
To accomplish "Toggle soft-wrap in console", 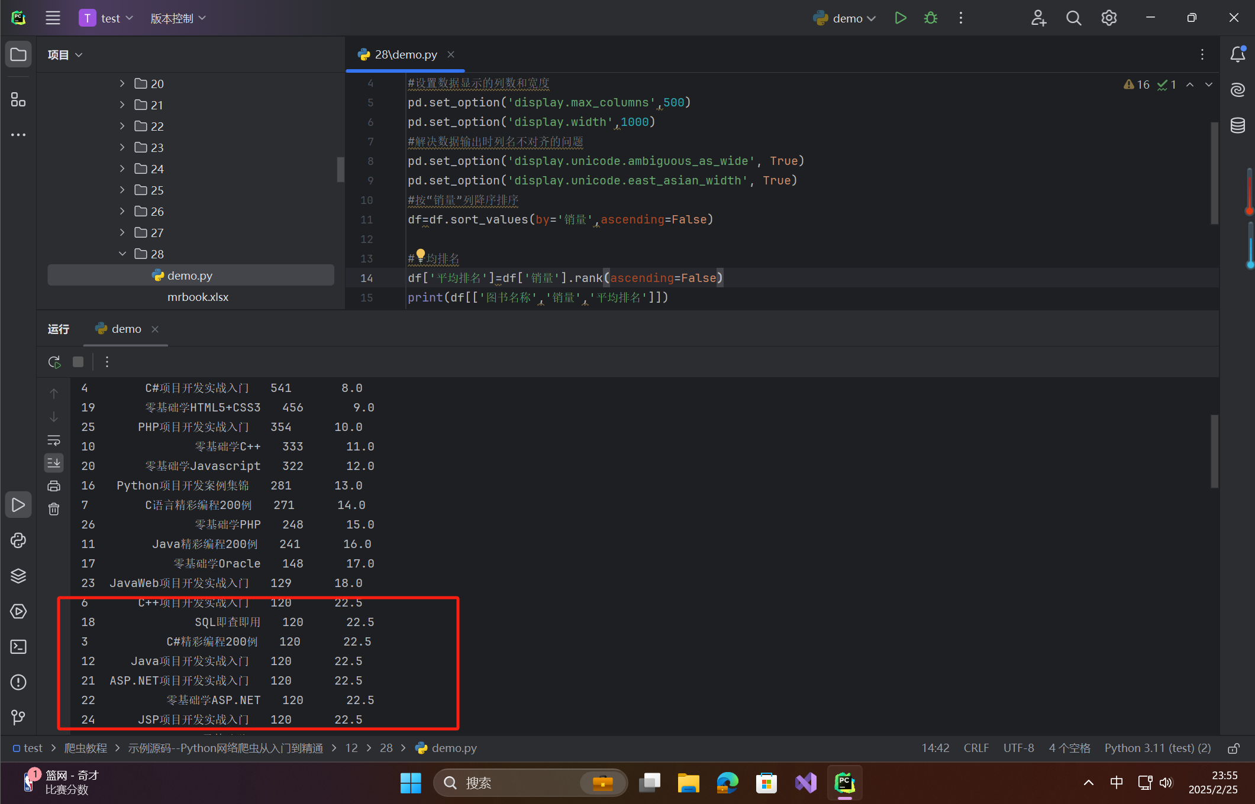I will coord(54,440).
